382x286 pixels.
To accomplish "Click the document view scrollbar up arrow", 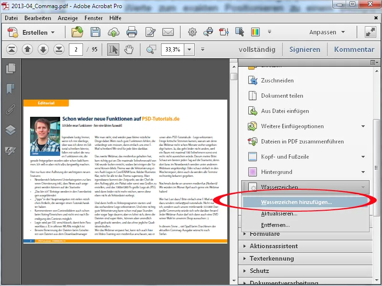I will pyautogui.click(x=234, y=67).
